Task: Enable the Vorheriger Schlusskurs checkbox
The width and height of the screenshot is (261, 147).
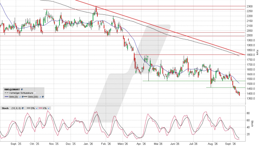Action: coord(35,93)
